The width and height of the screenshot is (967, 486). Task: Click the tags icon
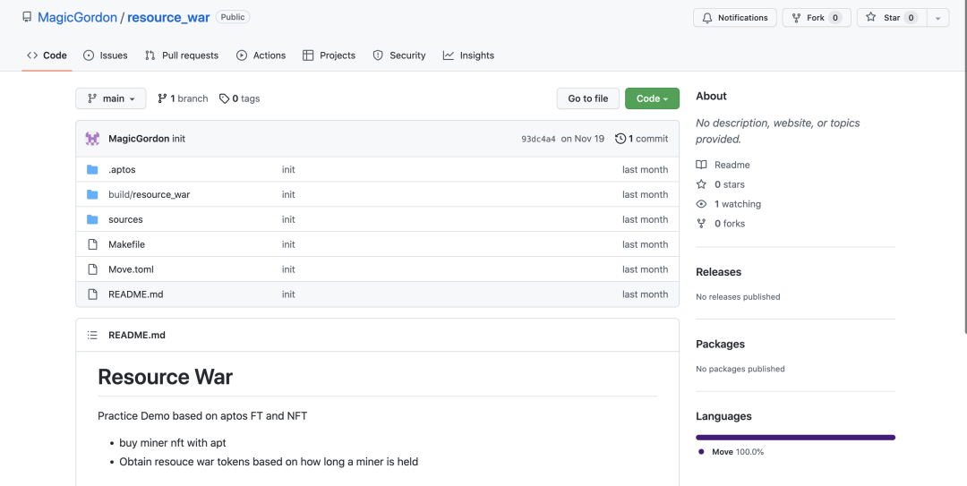pos(224,98)
